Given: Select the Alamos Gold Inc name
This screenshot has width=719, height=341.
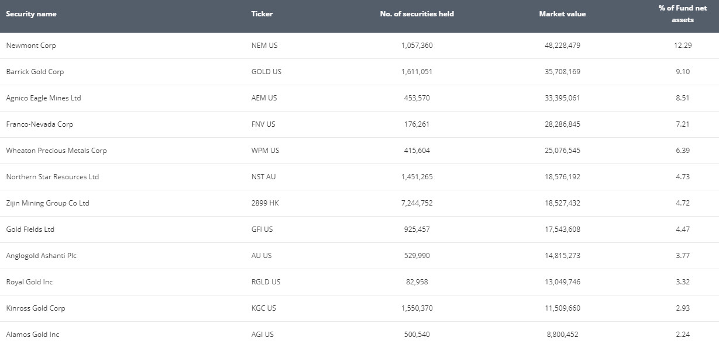Looking at the screenshot, I should coord(33,335).
